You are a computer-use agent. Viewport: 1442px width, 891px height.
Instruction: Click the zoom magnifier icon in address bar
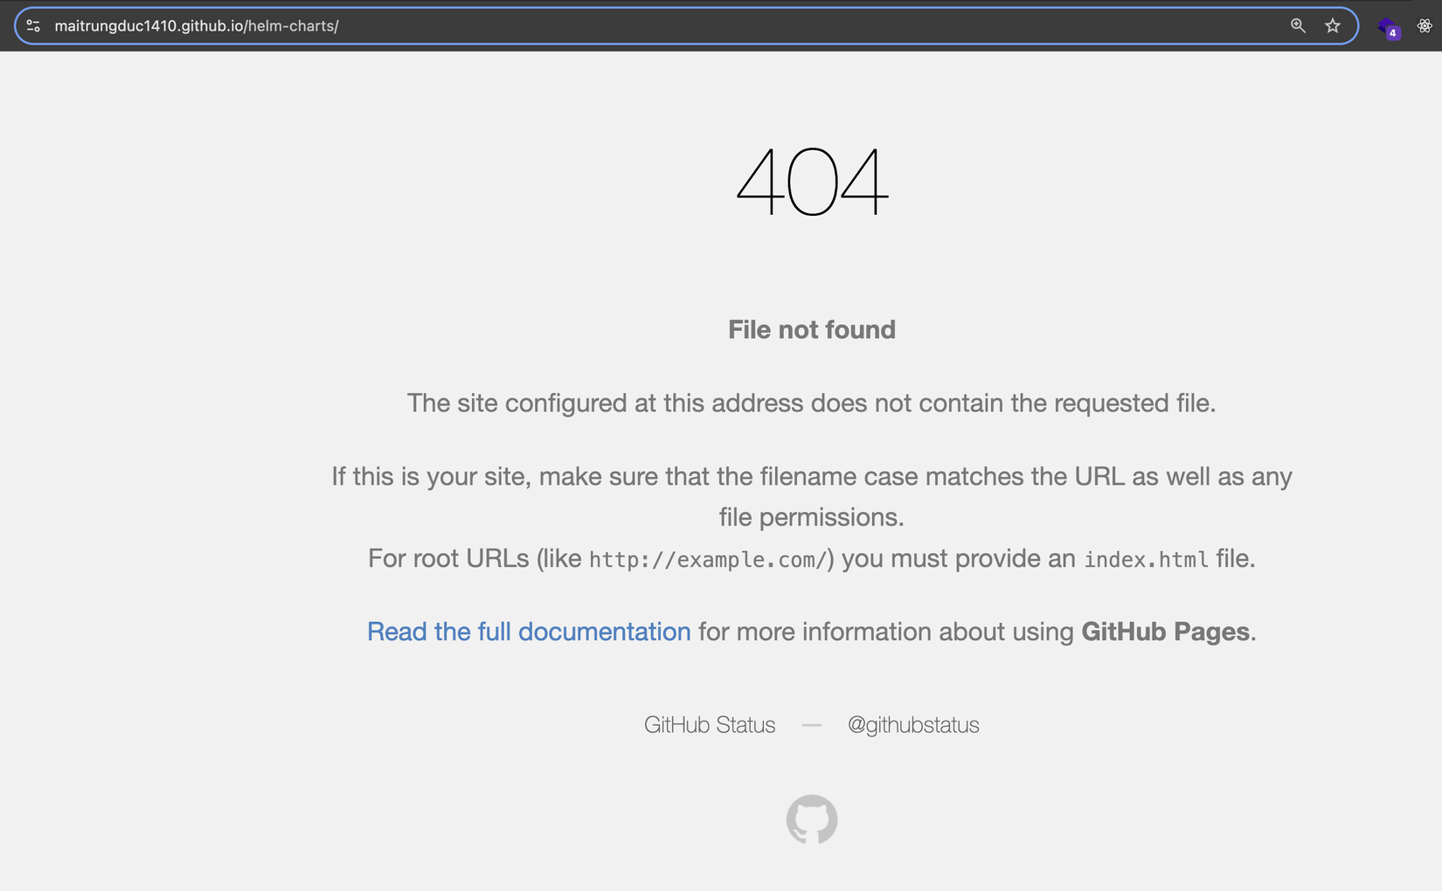pos(1298,26)
